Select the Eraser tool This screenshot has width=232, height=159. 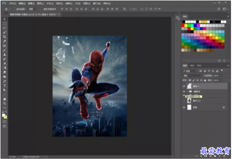click(x=4, y=63)
